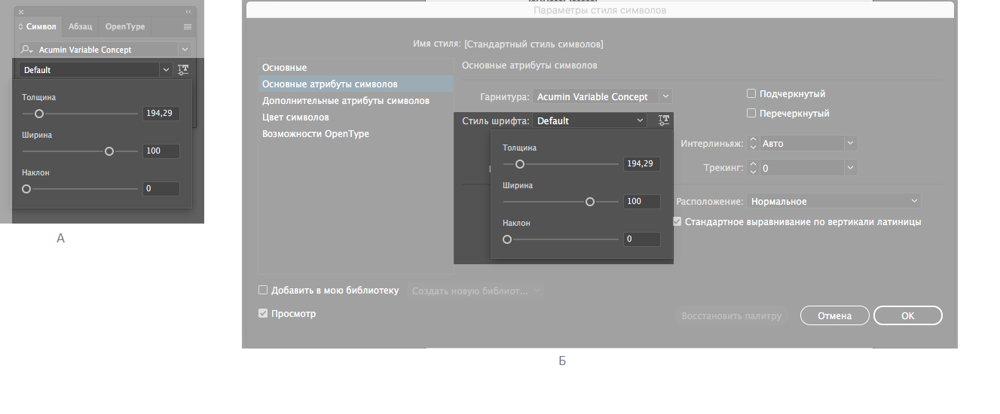Select Возможности OpenType category
The width and height of the screenshot is (1000, 414).
(355, 134)
